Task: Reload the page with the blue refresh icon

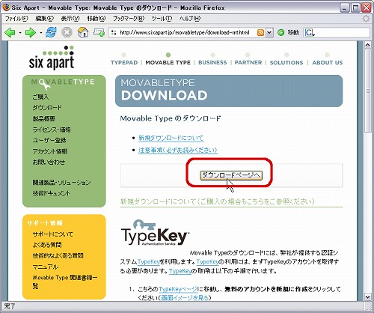Action: (x=51, y=32)
